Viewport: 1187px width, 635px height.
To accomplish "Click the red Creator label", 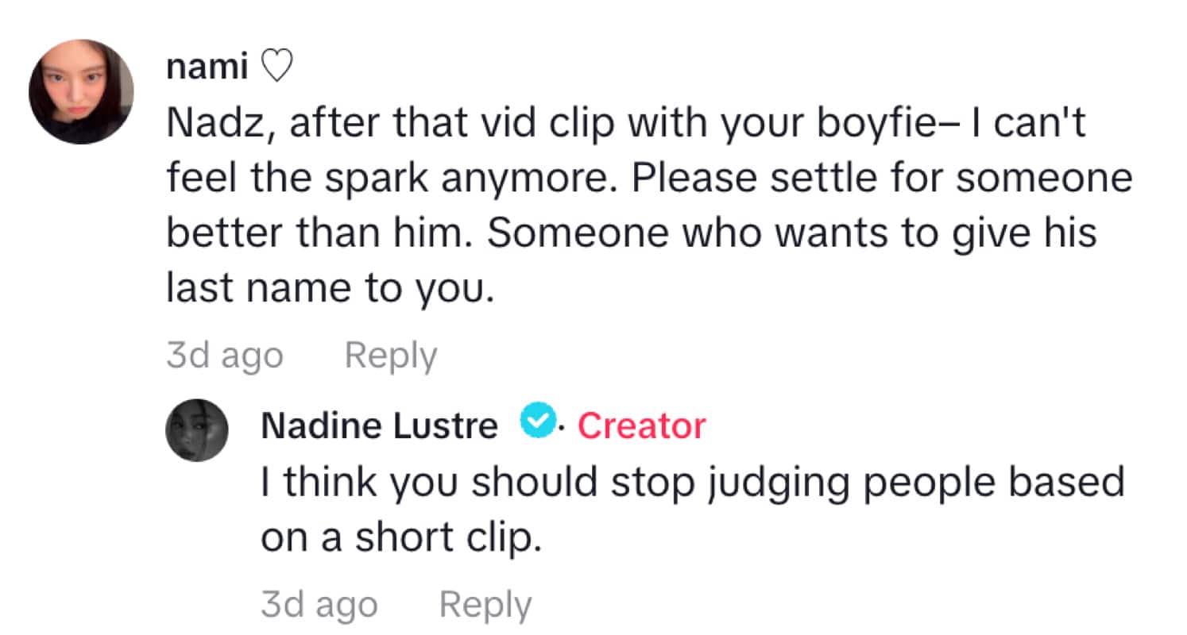I will point(641,426).
